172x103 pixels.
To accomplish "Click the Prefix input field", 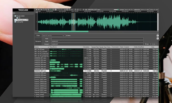I will tap(97, 39).
